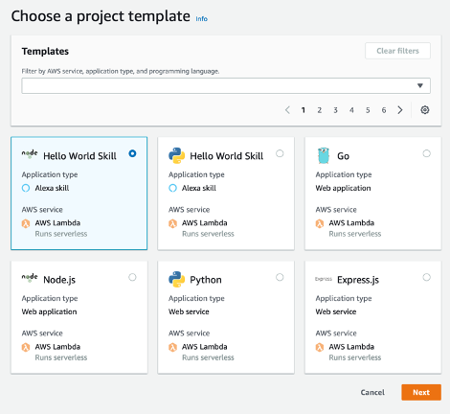Open template preferences with the gear icon
The width and height of the screenshot is (450, 414).
click(x=425, y=110)
